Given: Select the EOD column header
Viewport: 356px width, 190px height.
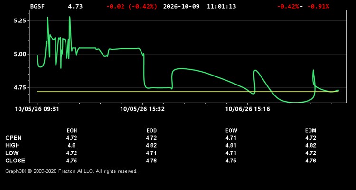Looking at the screenshot, I should (151, 131).
